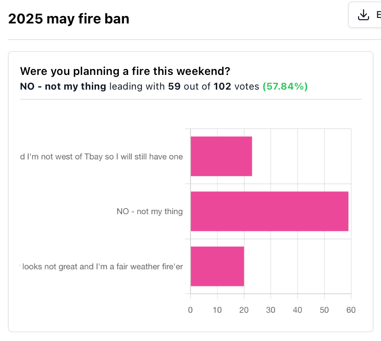Click the '2025 may fire ban' title
The image size is (381, 341).
click(x=68, y=19)
